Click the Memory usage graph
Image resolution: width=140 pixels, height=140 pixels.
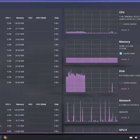[92, 51]
